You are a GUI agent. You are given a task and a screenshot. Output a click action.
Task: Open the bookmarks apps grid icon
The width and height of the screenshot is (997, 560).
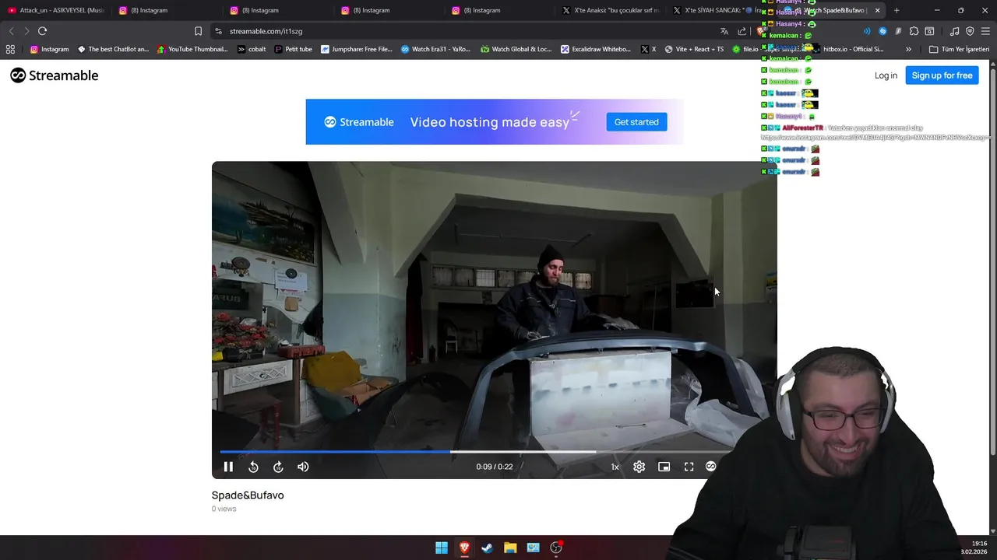(10, 49)
